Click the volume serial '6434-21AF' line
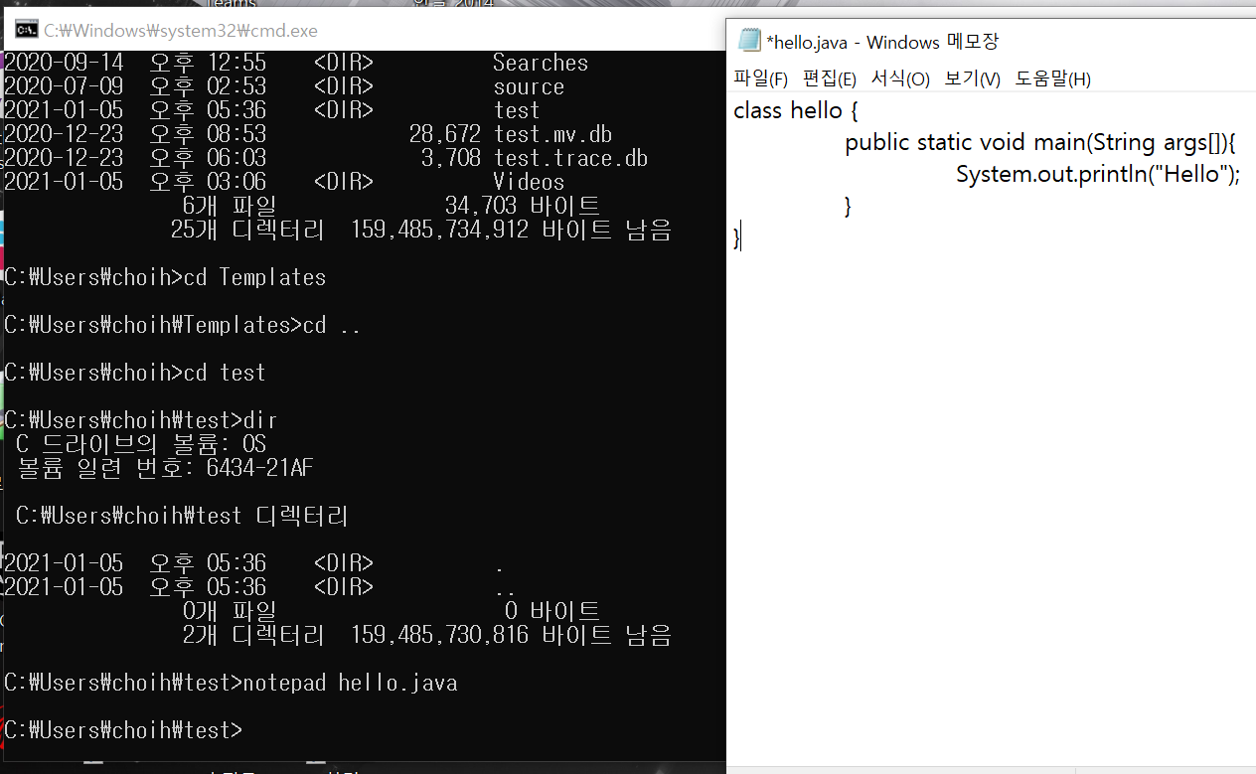The height and width of the screenshot is (774, 1256). pos(165,468)
